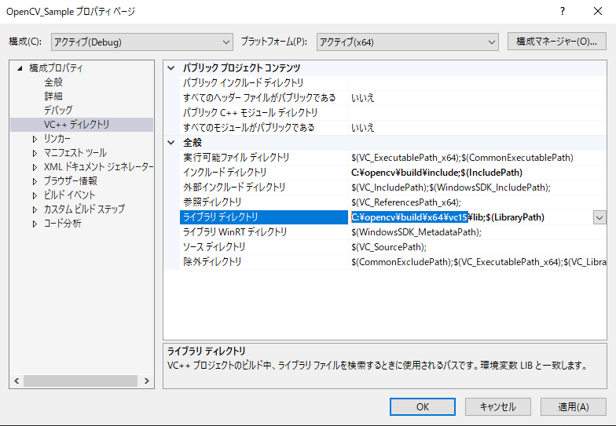Select インクルード ディレクトリ property row
616x426 pixels.
(393, 173)
